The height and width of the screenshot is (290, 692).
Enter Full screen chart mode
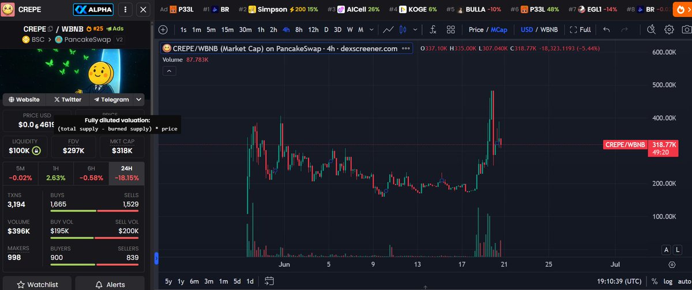click(580, 29)
